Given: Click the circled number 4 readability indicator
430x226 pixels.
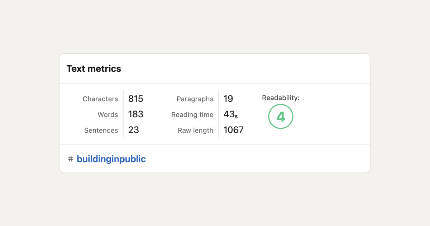Looking at the screenshot, I should click(x=281, y=117).
